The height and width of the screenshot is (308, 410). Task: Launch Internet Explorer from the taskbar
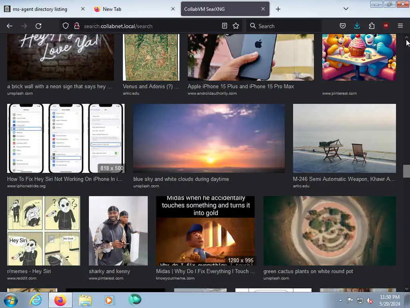36,300
